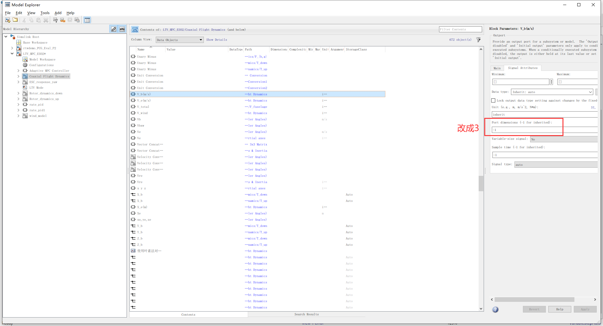The height and width of the screenshot is (326, 603).
Task: Click the list-with-orange-boxes toolbar icon
Action: 62,20
